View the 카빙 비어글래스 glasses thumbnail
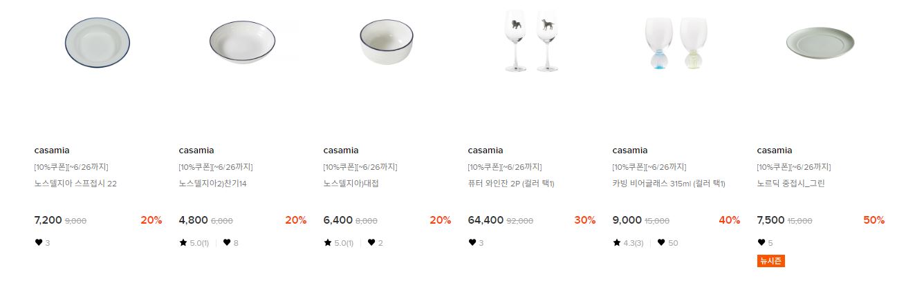The height and width of the screenshot is (301, 897). (676, 43)
